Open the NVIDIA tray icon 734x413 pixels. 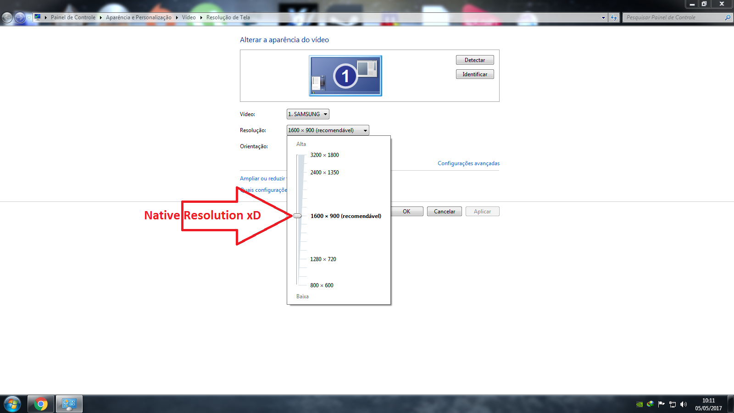click(639, 404)
